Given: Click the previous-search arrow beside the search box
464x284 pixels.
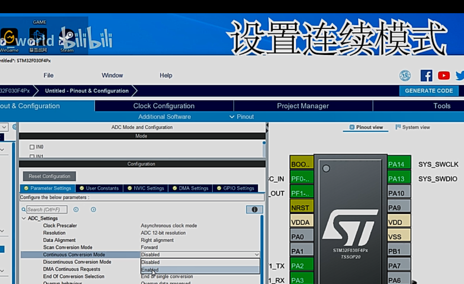Looking at the screenshot, I should pyautogui.click(x=76, y=209).
